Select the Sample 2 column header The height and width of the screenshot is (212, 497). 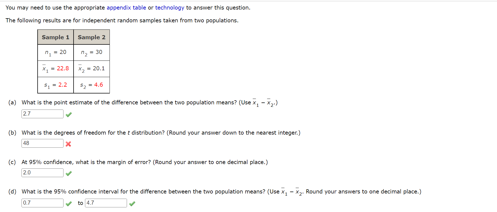click(91, 37)
